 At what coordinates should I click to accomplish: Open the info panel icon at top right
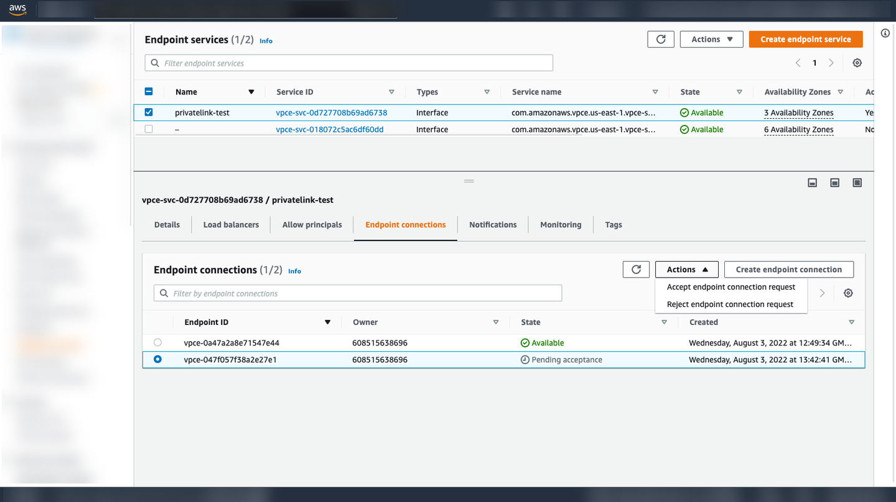[x=885, y=33]
